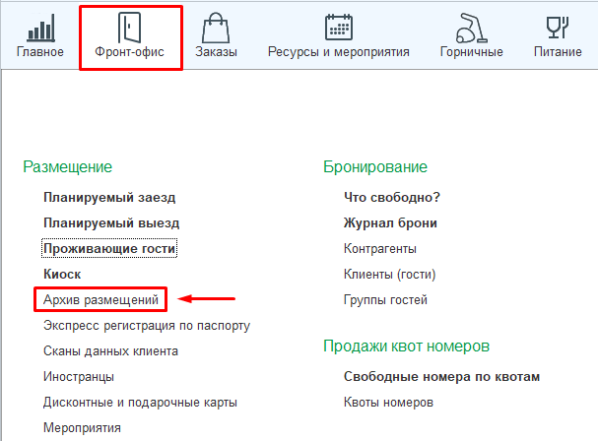This screenshot has width=598, height=441.
Task: Open Сканы данных клиента
Action: pyautogui.click(x=110, y=351)
